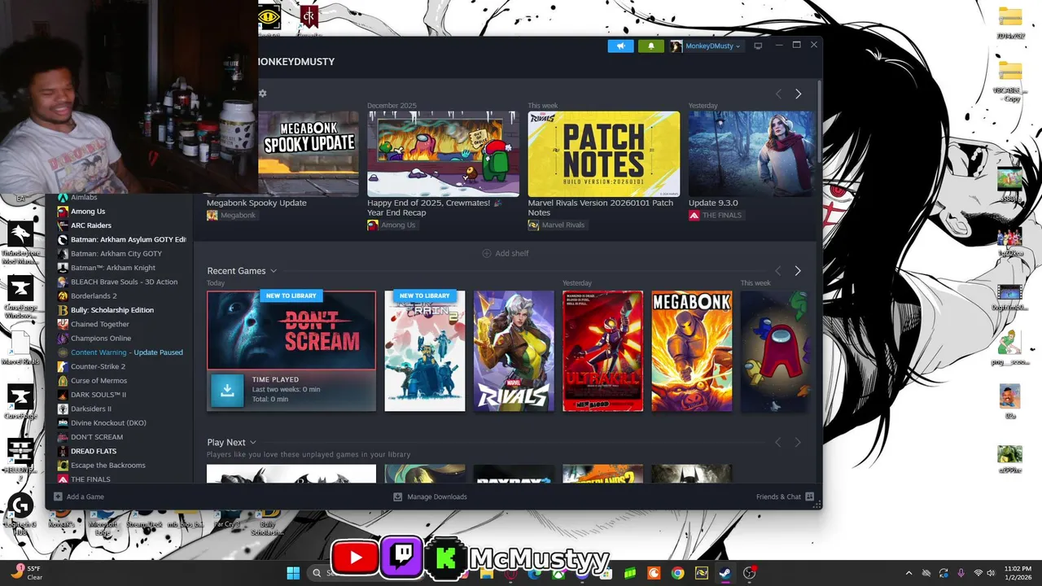Open Manage Downloads at the bottom bar

(430, 496)
